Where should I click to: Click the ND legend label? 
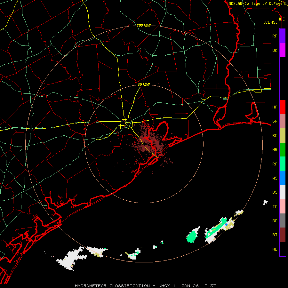[x=275, y=249]
